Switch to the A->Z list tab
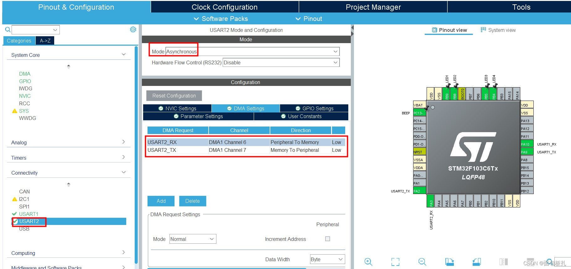 click(x=45, y=41)
